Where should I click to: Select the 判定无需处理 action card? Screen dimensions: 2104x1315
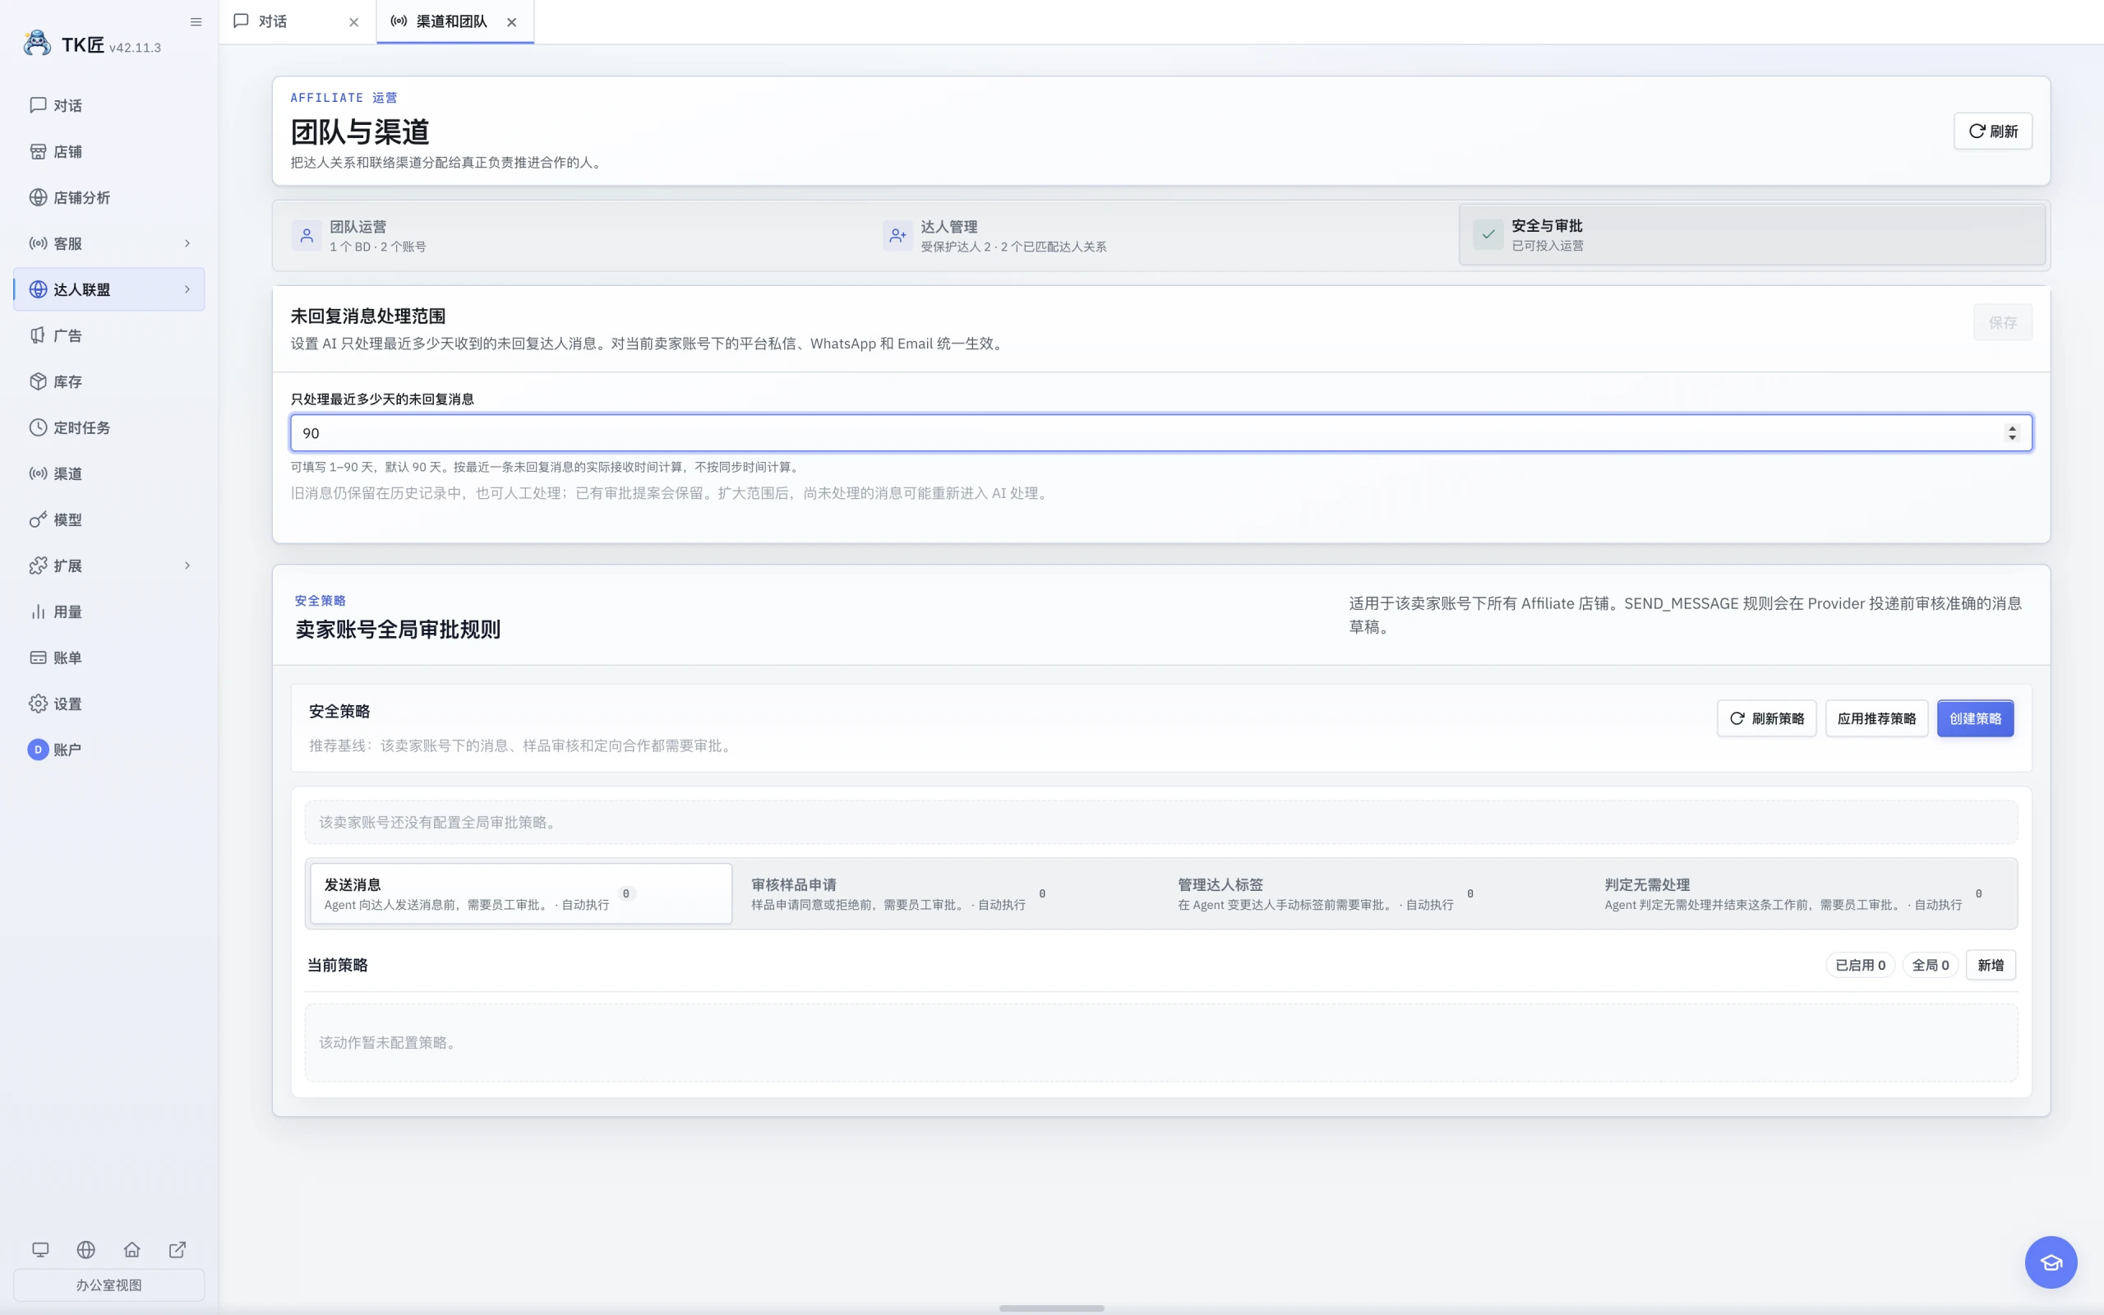tap(1802, 894)
